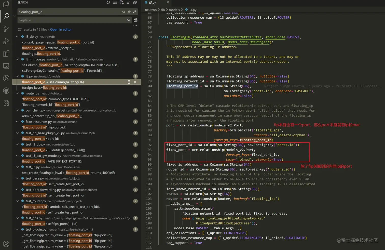Viewport: 385px width, 250px height.
Task: Click the models breadcrumb segment
Action: point(174,10)
